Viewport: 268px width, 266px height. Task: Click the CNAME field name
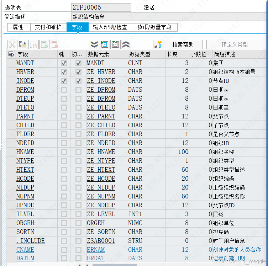coord(25,250)
